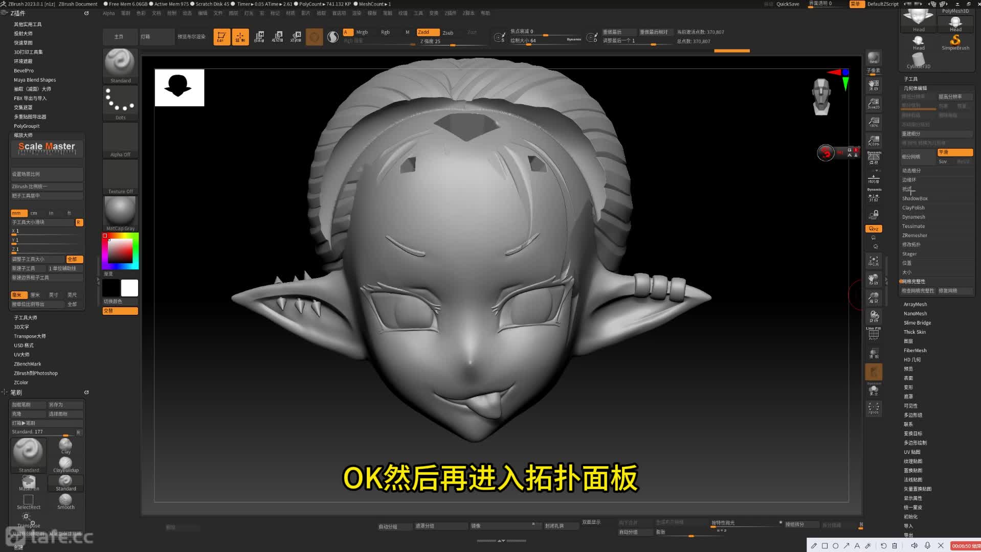Select the MaskPen brush
The image size is (981, 552).
click(x=29, y=483)
